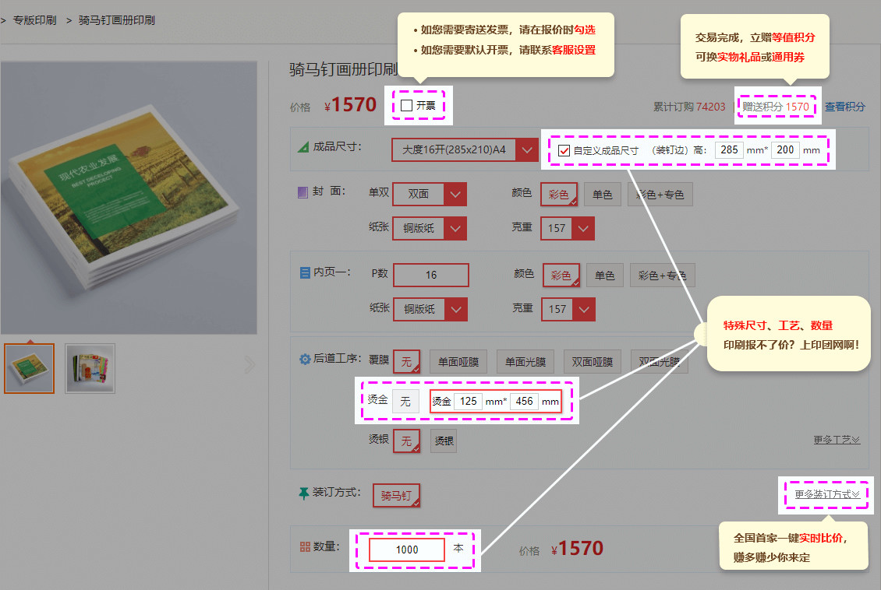
Task: Click the 查看积分 link
Action: 844,106
